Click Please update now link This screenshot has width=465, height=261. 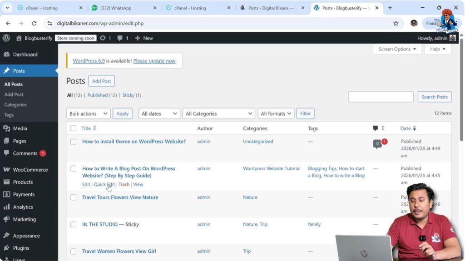pyautogui.click(x=154, y=60)
